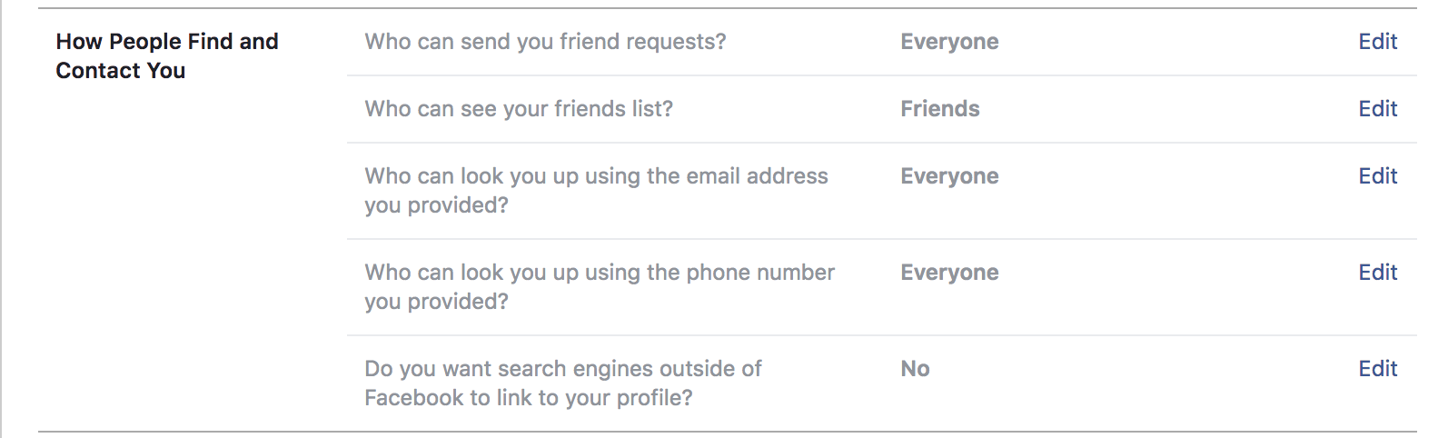Click 'Everyone' value beside email address lookup

949,176
